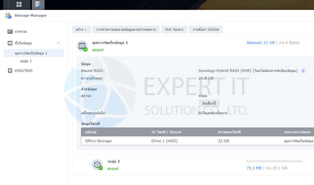Viewport: 314px width, 185px height.
Task: Click the วอลุ่ม 1 row title
Action: pos(113,162)
